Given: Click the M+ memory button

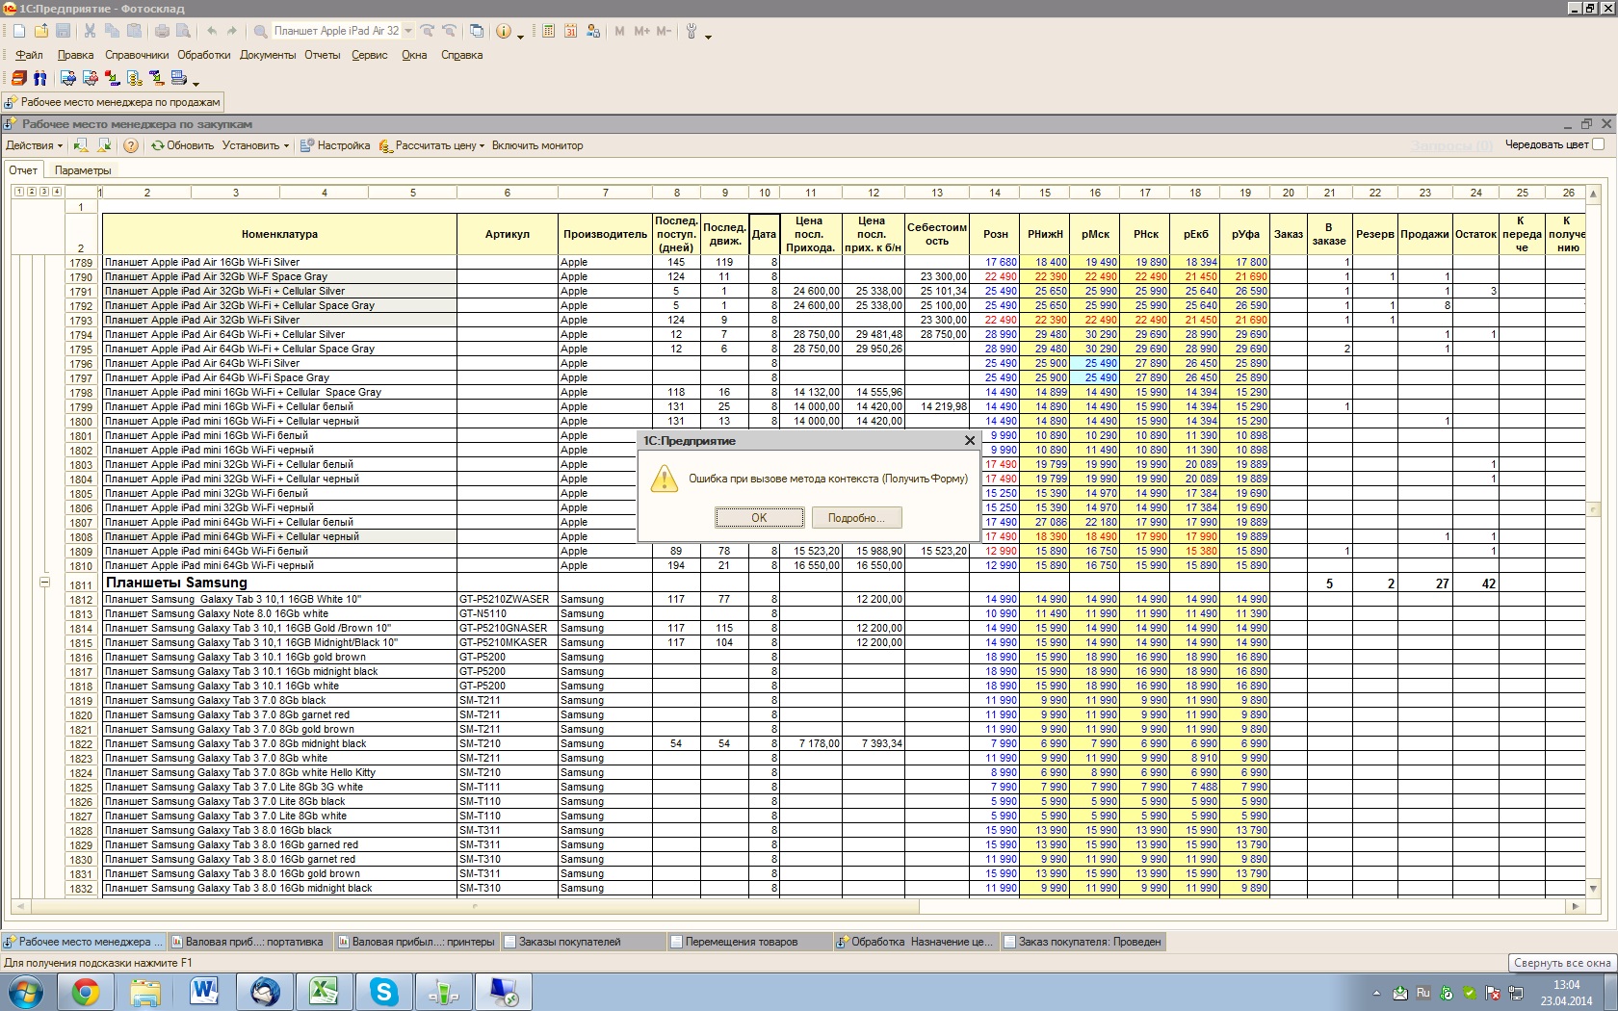Looking at the screenshot, I should pos(641,31).
